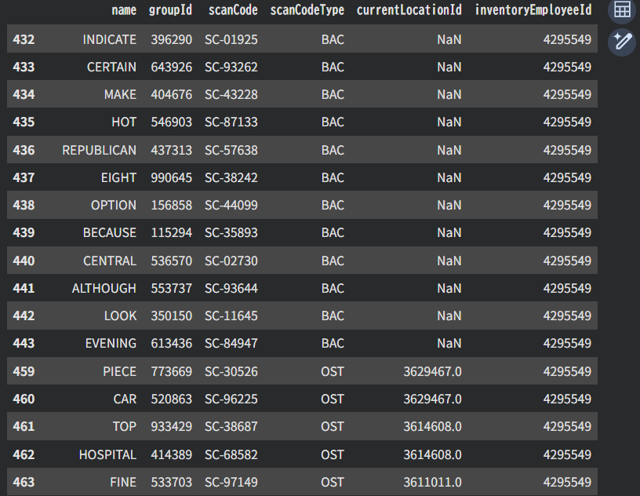Click the 'inventoryEmployeeId' column header
This screenshot has height=496, width=640.
tap(533, 10)
